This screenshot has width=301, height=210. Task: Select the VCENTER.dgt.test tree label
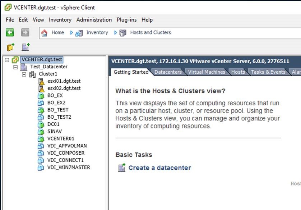click(42, 60)
